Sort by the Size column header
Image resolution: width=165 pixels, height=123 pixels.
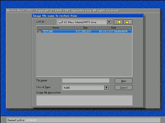pyautogui.click(x=86, y=28)
